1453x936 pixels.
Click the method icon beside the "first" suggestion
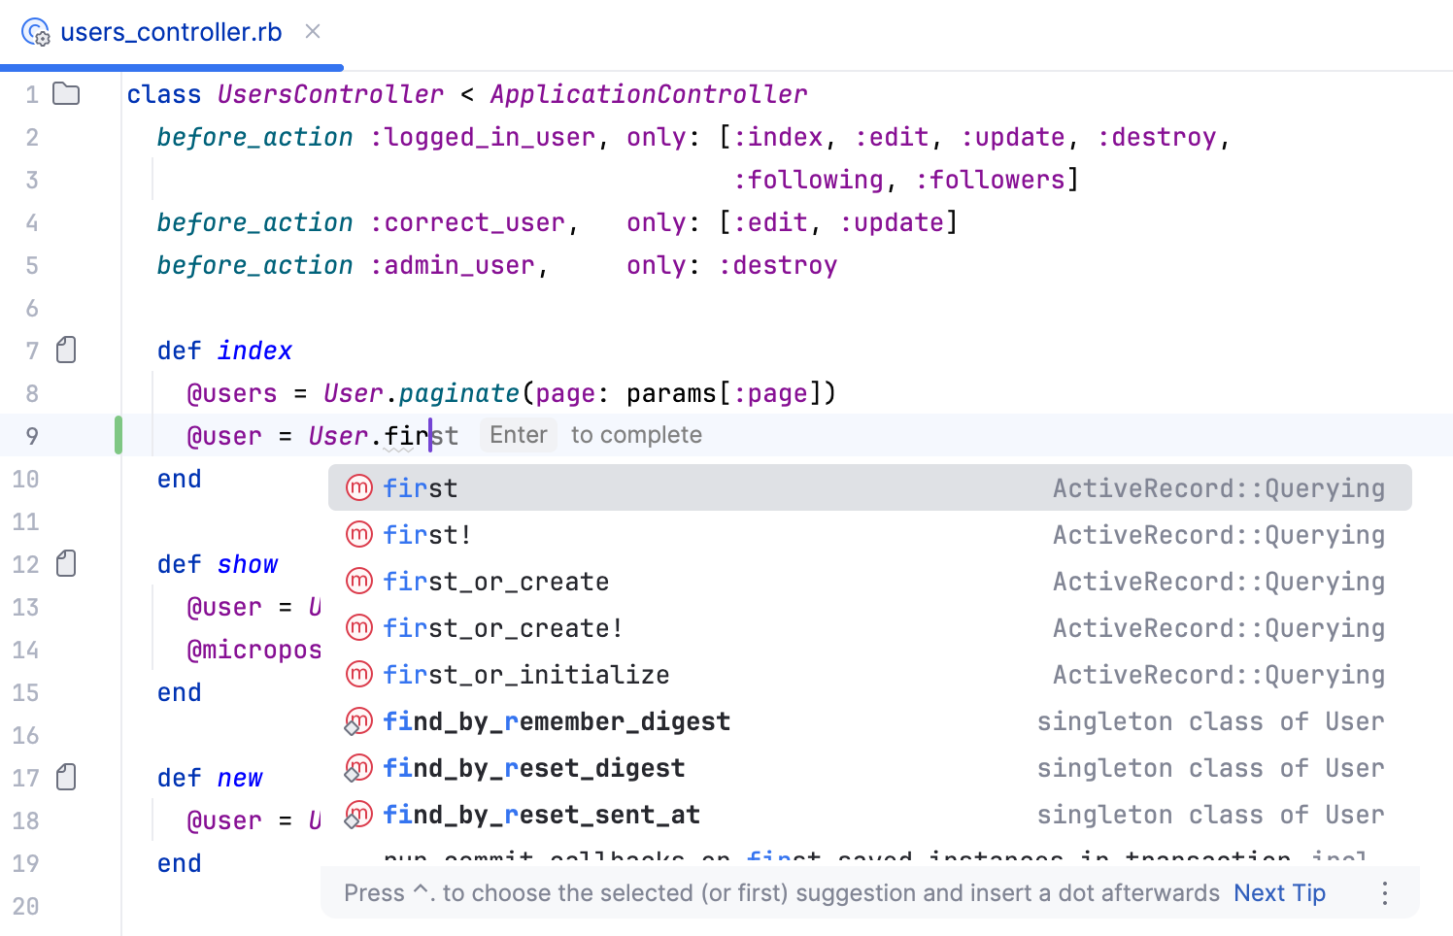coord(358,487)
